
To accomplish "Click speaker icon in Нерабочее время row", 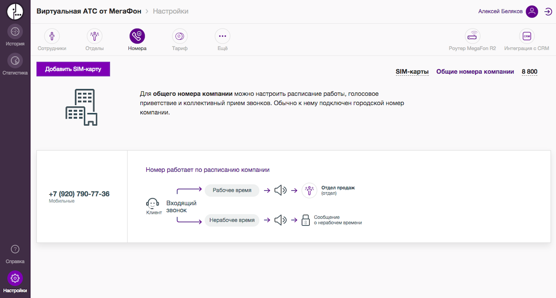I will pos(280,220).
